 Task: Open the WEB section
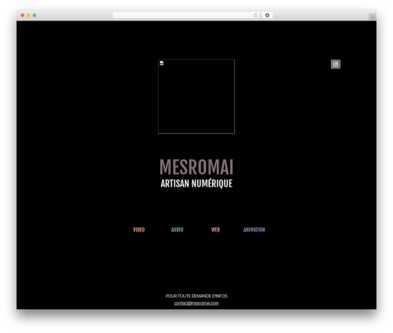click(x=215, y=230)
